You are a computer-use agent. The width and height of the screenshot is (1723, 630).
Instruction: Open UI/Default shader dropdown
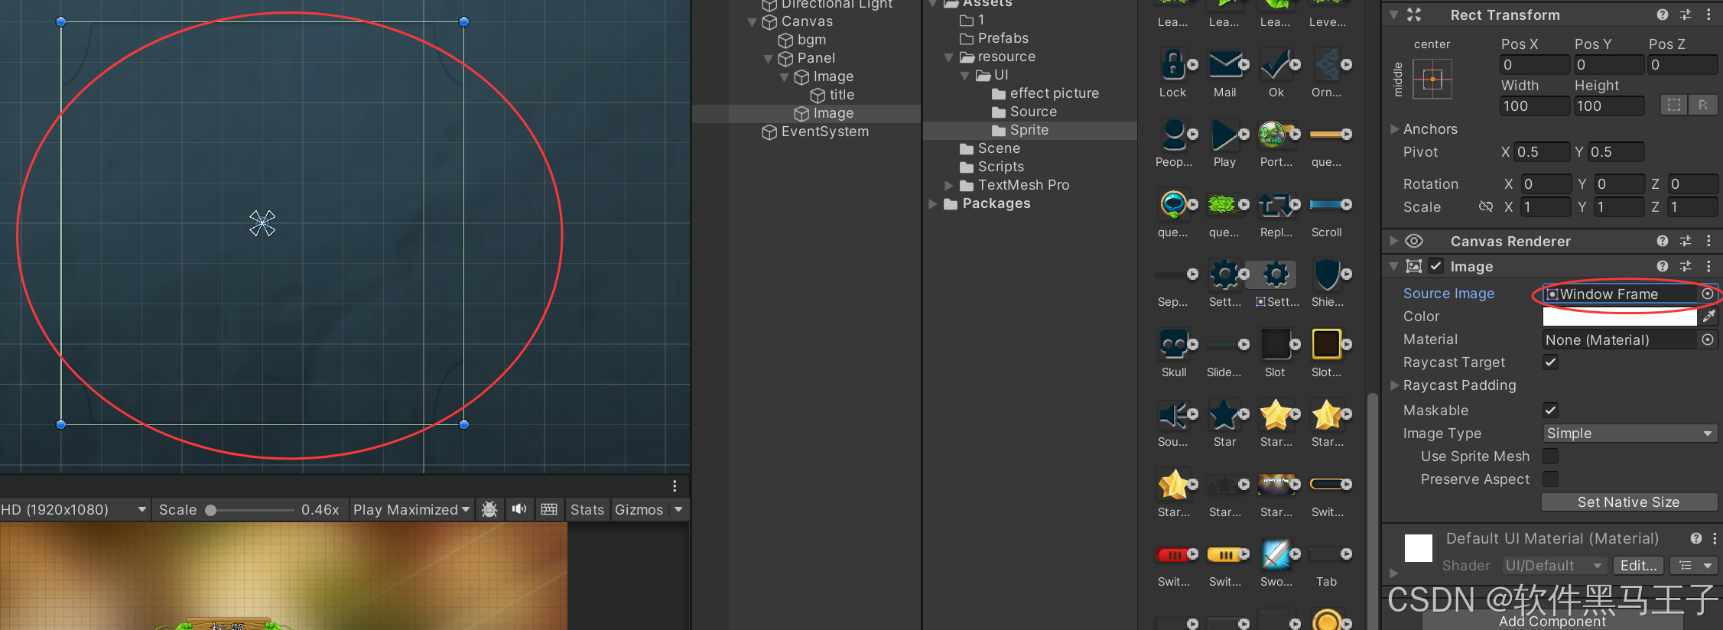coord(1553,566)
